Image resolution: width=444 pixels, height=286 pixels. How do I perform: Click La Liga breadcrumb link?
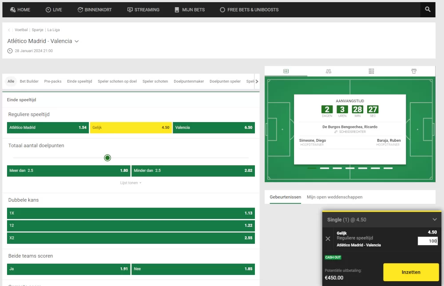click(x=54, y=30)
